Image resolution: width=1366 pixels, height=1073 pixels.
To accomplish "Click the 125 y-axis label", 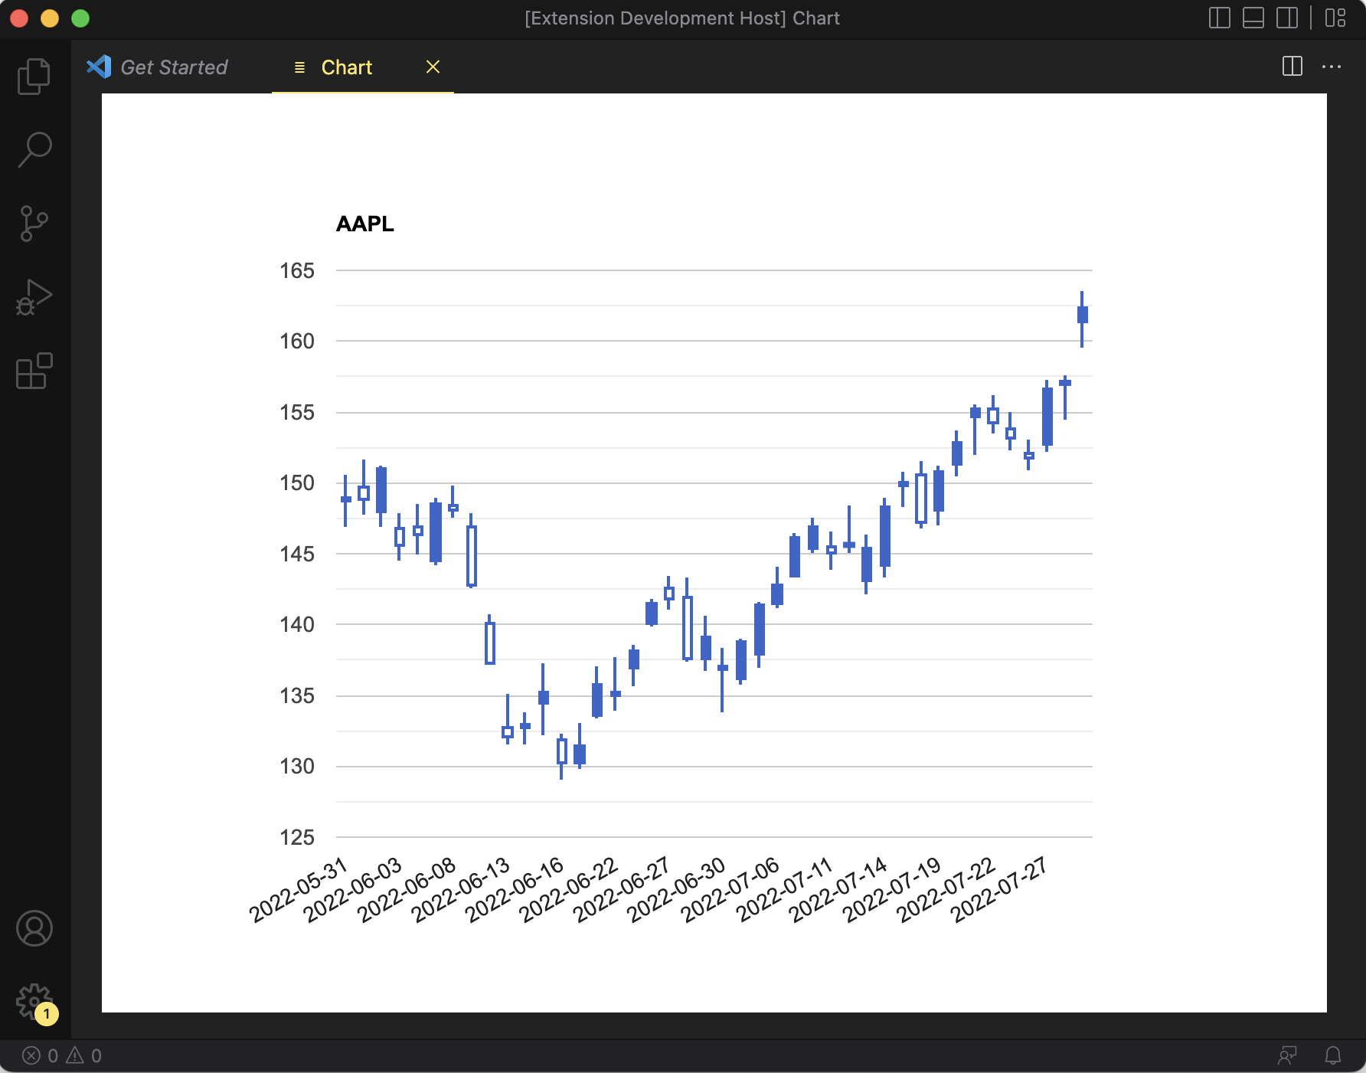I will pyautogui.click(x=297, y=837).
